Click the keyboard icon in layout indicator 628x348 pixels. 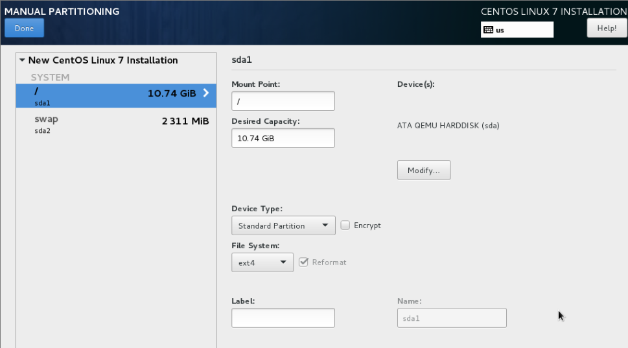click(x=489, y=30)
